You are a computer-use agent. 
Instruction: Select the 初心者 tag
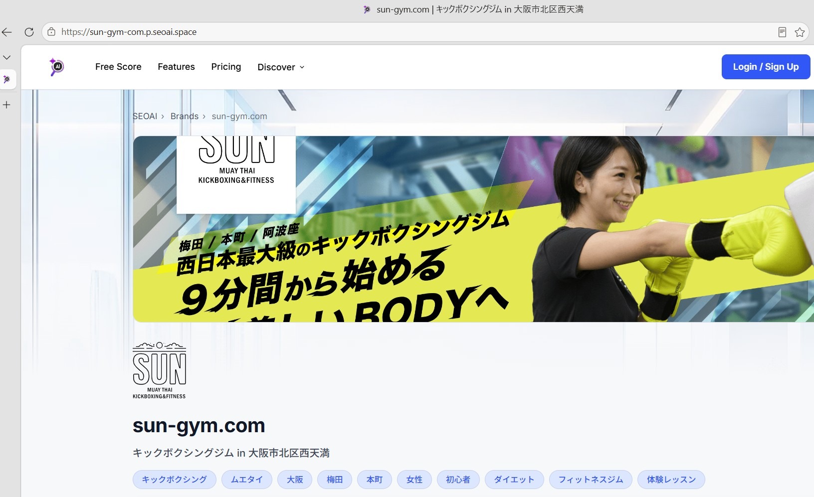(x=458, y=480)
